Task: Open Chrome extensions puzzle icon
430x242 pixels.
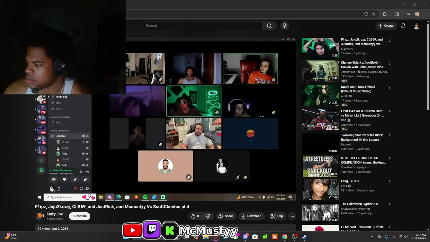Action: [x=385, y=14]
